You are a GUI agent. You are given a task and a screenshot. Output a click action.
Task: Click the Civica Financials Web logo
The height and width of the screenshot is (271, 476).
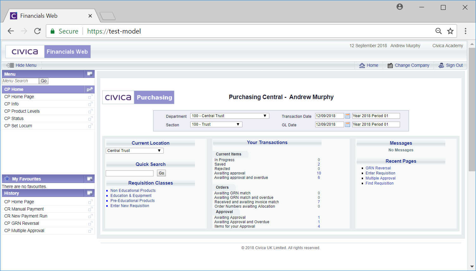[x=48, y=52]
